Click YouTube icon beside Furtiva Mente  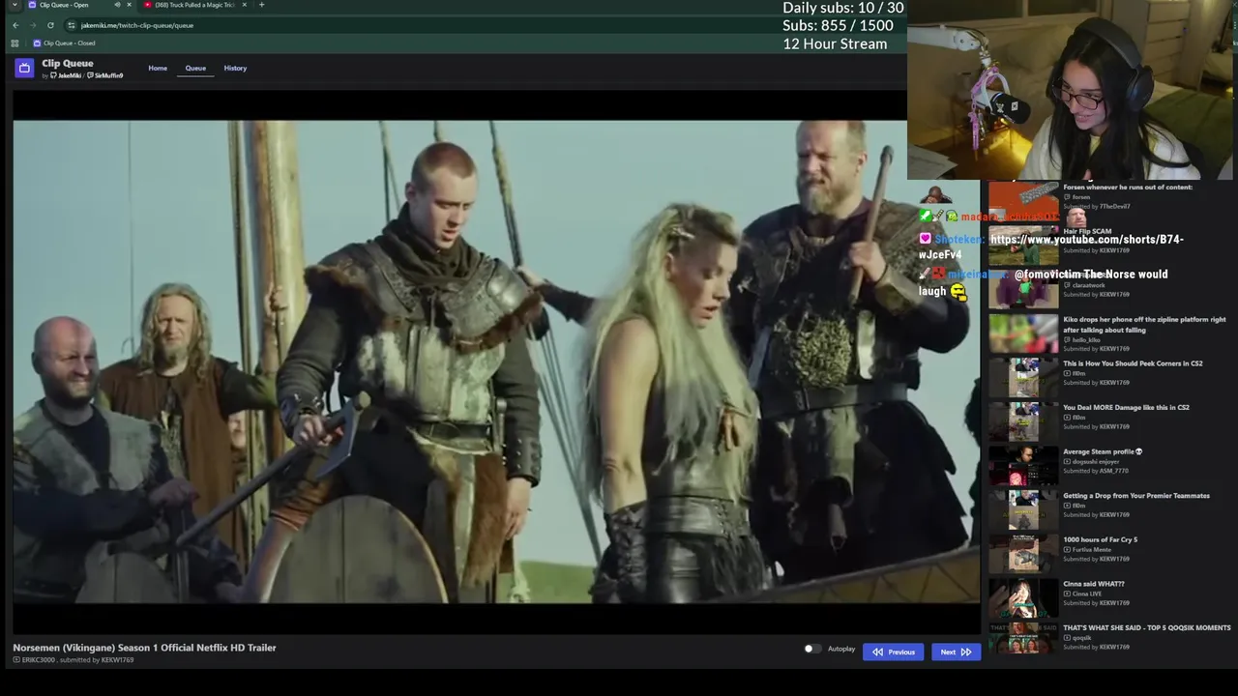point(1067,550)
